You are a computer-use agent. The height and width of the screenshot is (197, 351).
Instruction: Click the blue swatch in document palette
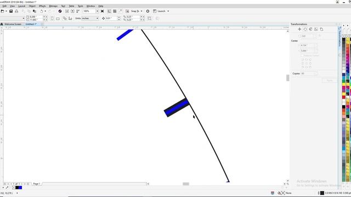[x=20, y=188]
